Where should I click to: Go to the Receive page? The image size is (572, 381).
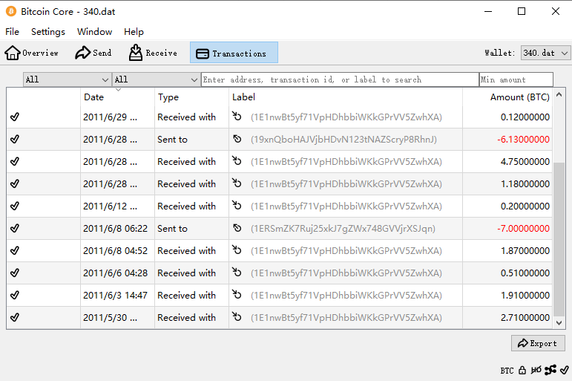(153, 53)
